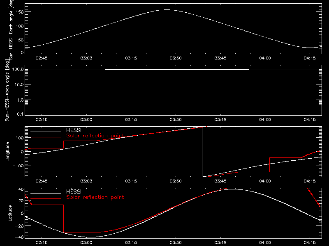This screenshot has width=329, height=246.
Task: Click 03:00 under the Moon angle plot
Action: pos(86,120)
